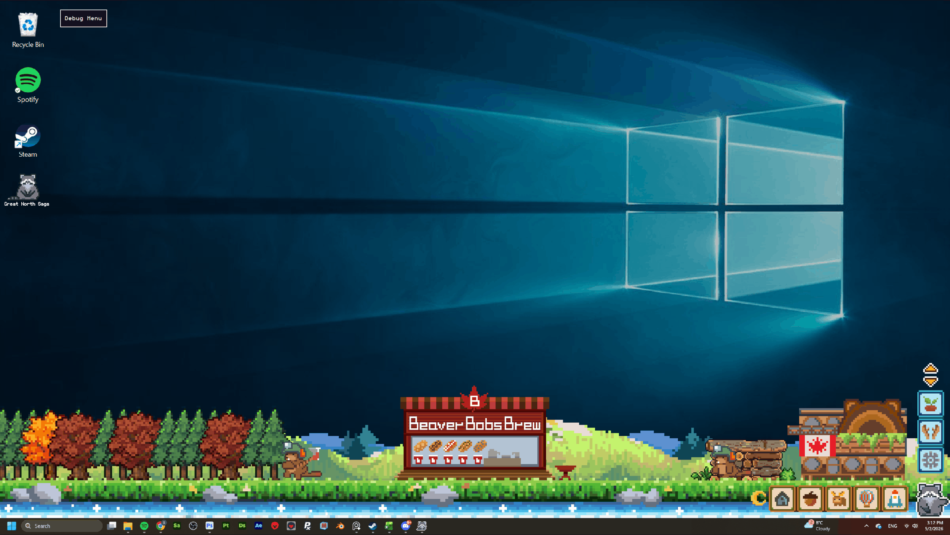Open Substance 3D Designer from the taskbar
Viewport: 950px width, 535px height.
[242, 526]
